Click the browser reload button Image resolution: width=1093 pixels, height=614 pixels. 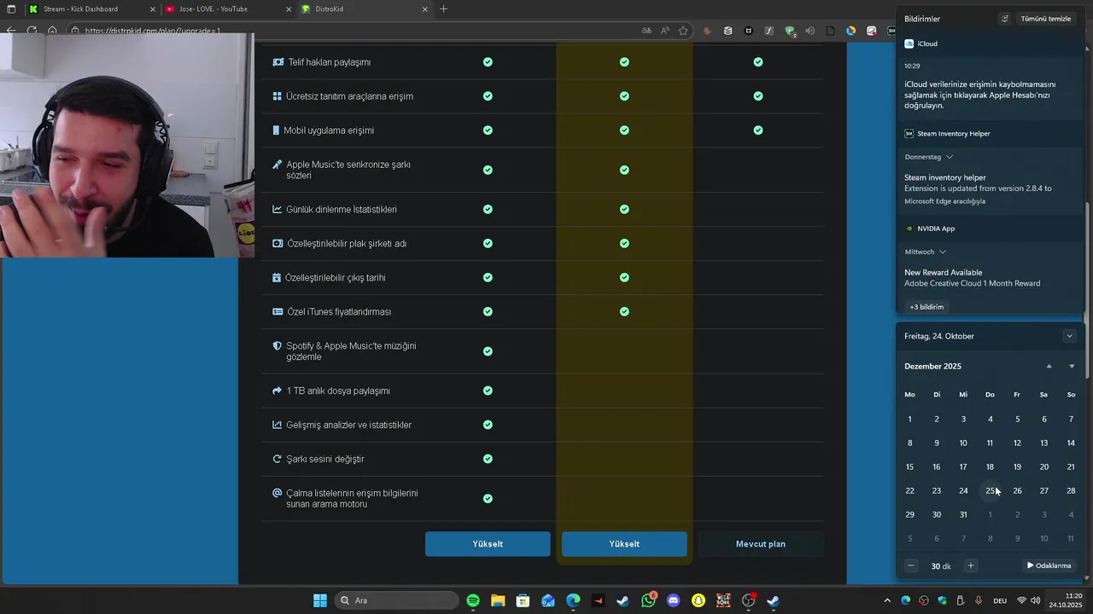click(32, 31)
